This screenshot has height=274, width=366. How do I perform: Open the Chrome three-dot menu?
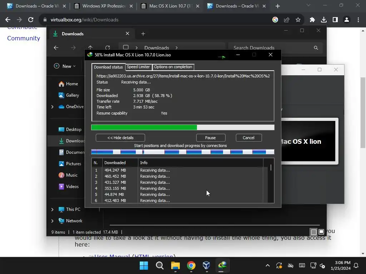(x=358, y=20)
